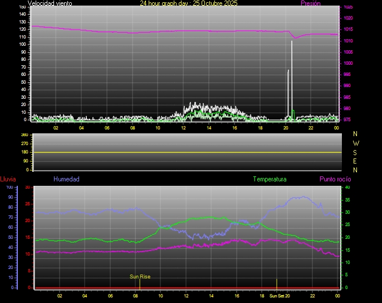Viewport: 382px width, 303px height.
Task: Click the W compass letter
Action: (x=356, y=143)
